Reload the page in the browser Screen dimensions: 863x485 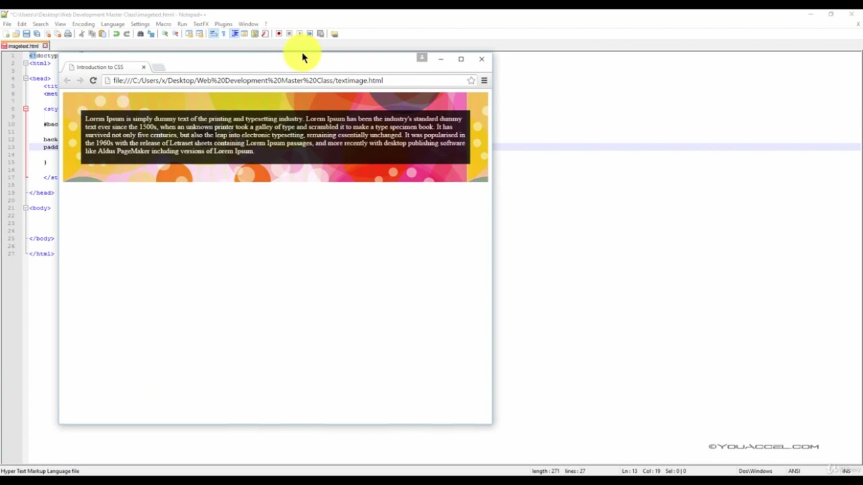[x=93, y=81]
